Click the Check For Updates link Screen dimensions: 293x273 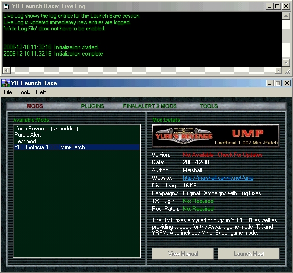pyautogui.click(x=240, y=155)
